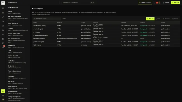Viewport: 182px width, 102px height.
Task: Sort by the Owner column header
Action: (x=163, y=23)
